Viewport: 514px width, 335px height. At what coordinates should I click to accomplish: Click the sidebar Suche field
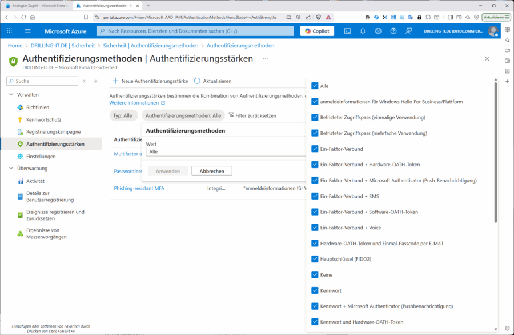[x=42, y=81]
